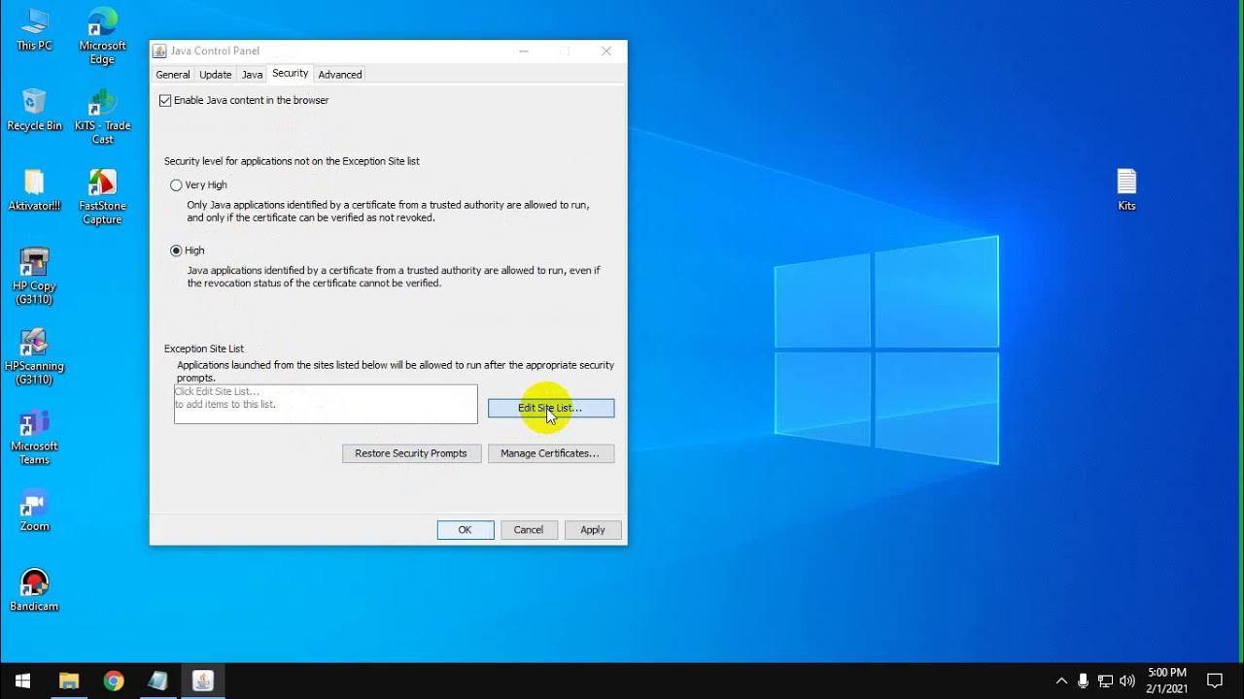This screenshot has width=1244, height=699.
Task: Close the Java Control Panel window
Action: [x=606, y=50]
